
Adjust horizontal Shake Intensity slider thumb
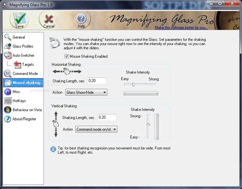coord(133,85)
